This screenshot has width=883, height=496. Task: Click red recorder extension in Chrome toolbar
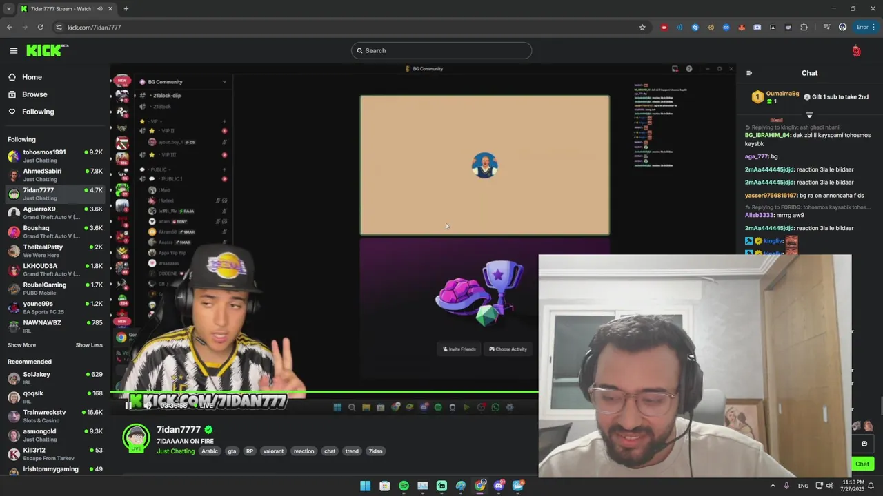pos(664,28)
